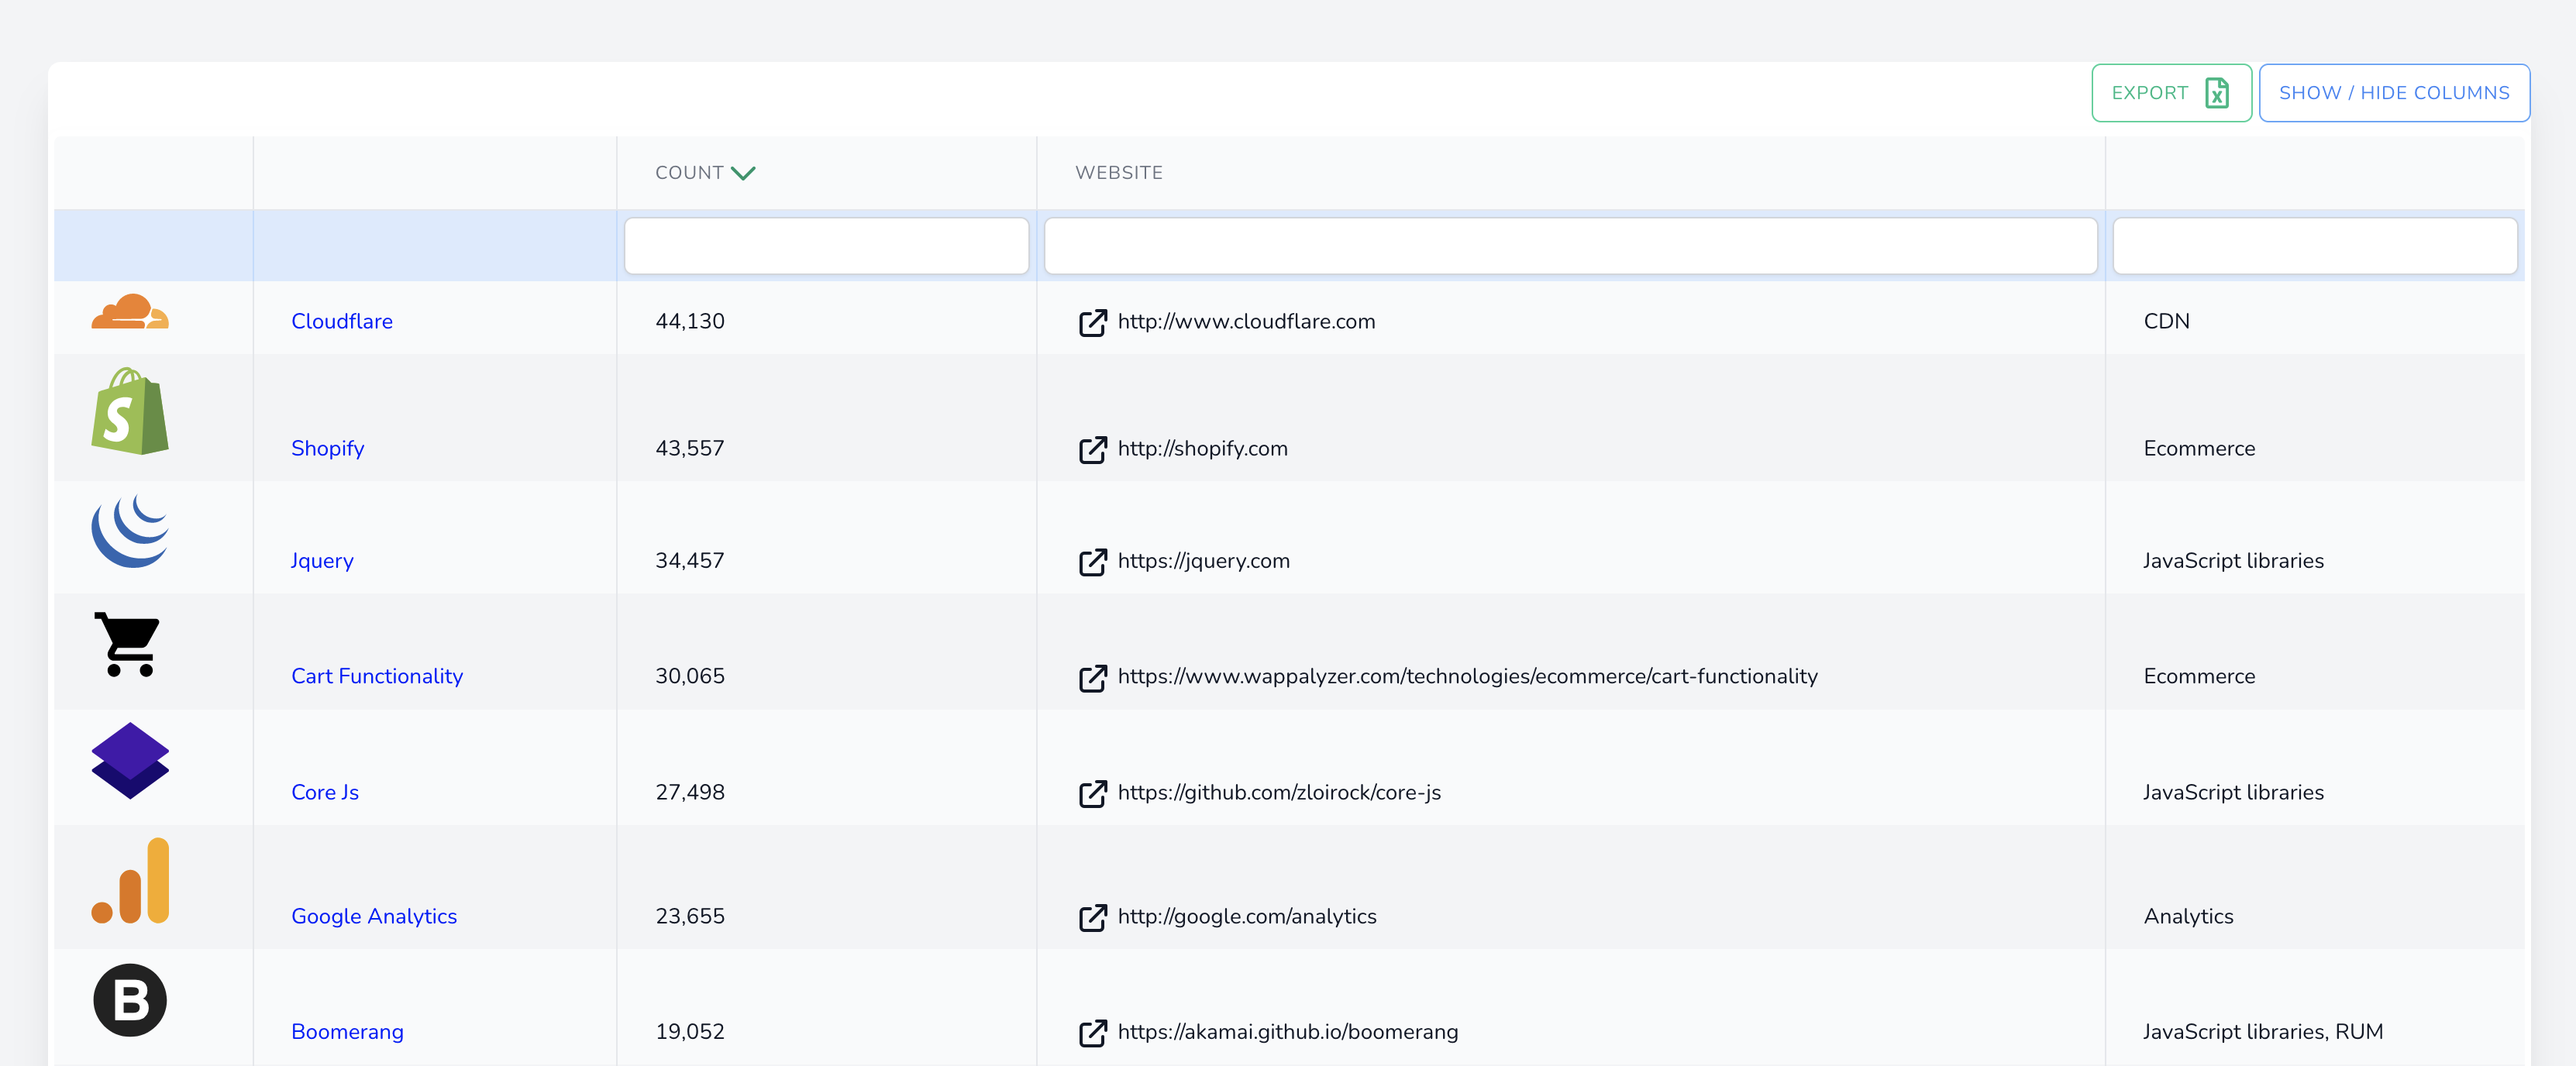Focus the Count column filter input
Image resolution: width=2576 pixels, height=1066 pixels.
826,246
